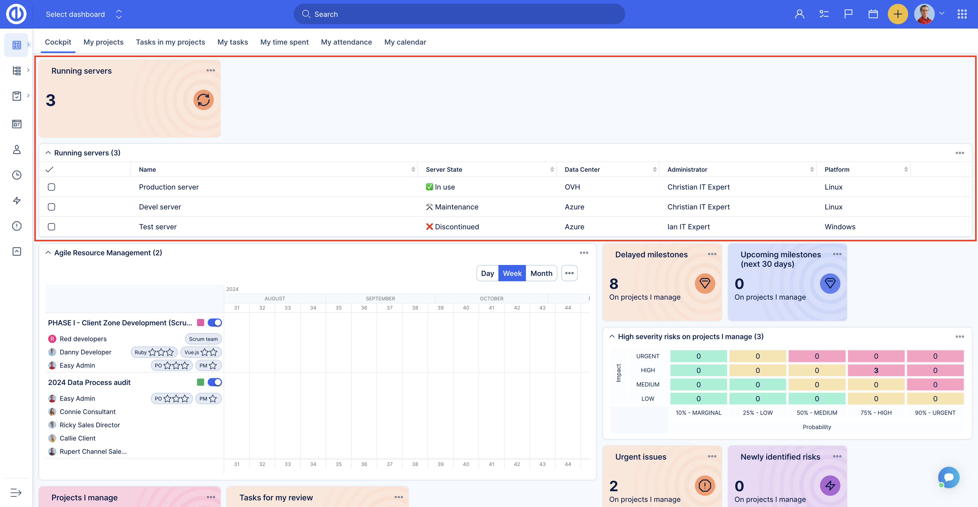Open the clock icon in left sidebar
This screenshot has width=978, height=507.
17,175
